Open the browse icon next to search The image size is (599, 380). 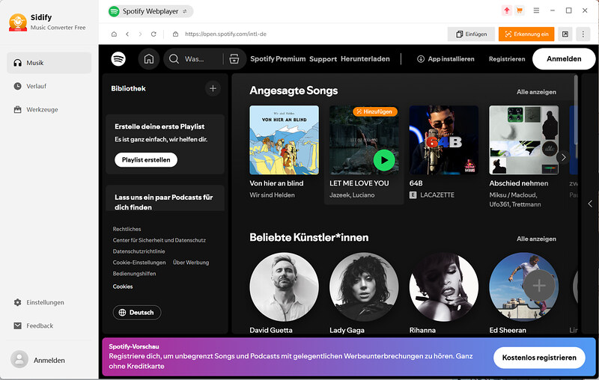coord(234,59)
